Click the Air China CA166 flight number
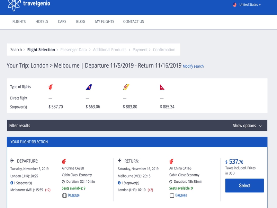This screenshot has width=277, height=208. (x=180, y=168)
